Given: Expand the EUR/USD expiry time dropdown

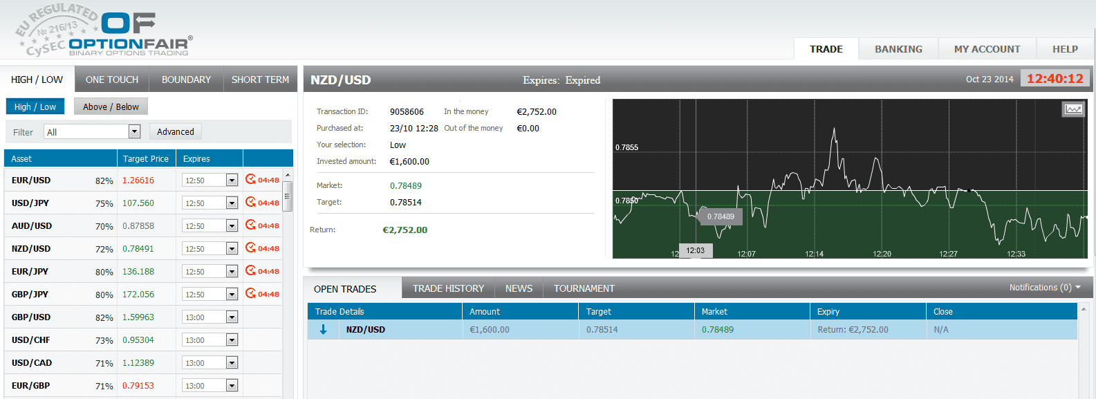Looking at the screenshot, I should click(x=232, y=180).
